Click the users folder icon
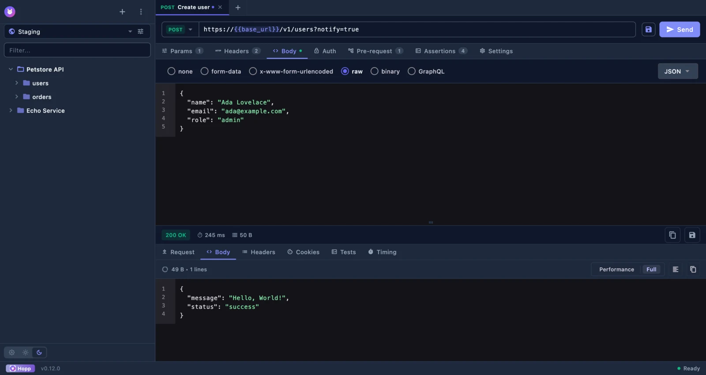This screenshot has height=375, width=706. coord(26,83)
